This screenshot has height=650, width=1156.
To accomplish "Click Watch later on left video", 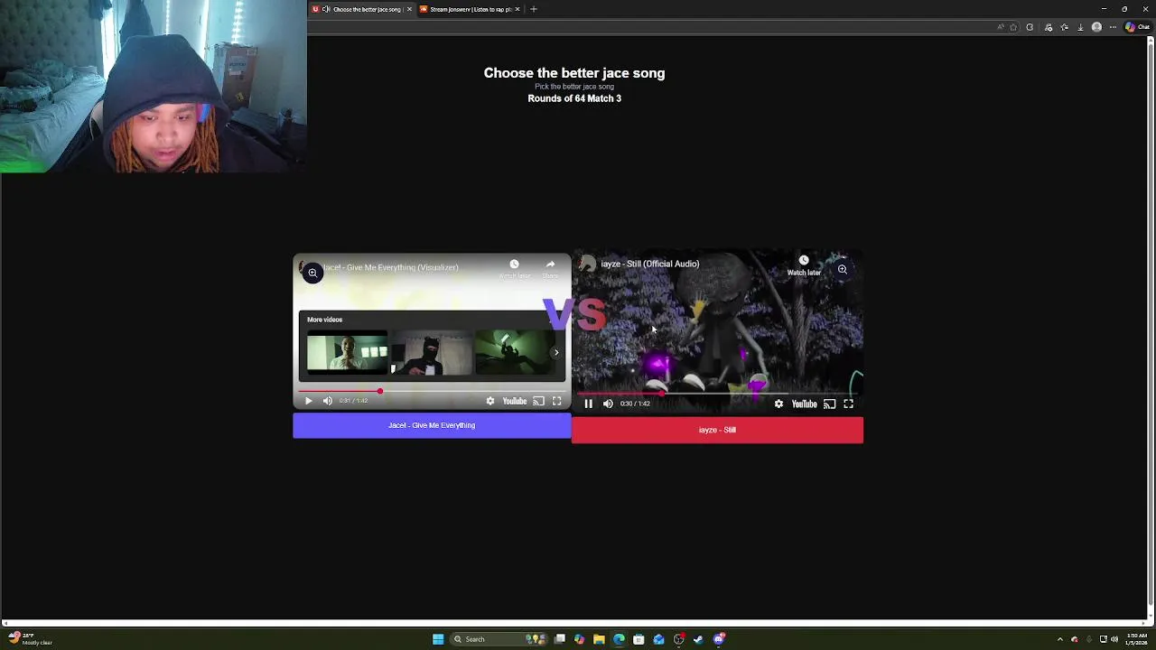I will tap(514, 268).
